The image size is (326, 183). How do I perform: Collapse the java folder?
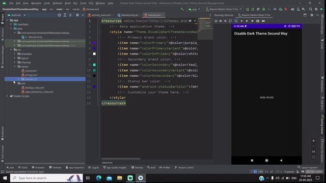[11, 28]
